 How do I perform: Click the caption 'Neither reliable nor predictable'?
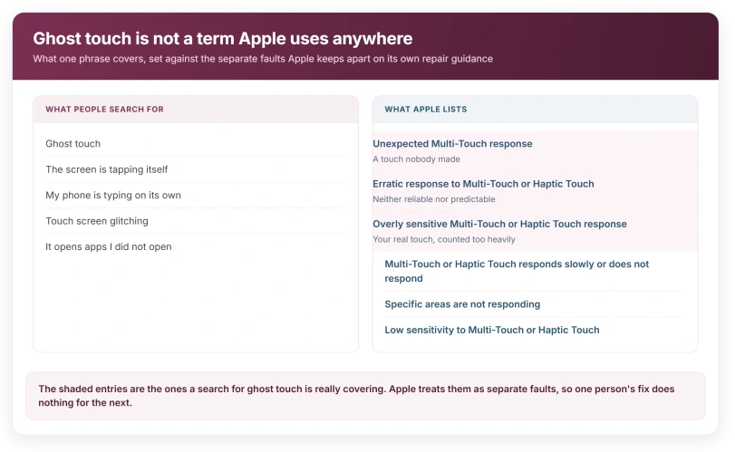pyautogui.click(x=433, y=199)
